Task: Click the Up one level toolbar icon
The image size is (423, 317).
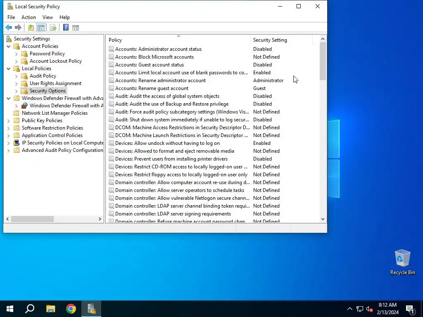Action: (x=31, y=28)
